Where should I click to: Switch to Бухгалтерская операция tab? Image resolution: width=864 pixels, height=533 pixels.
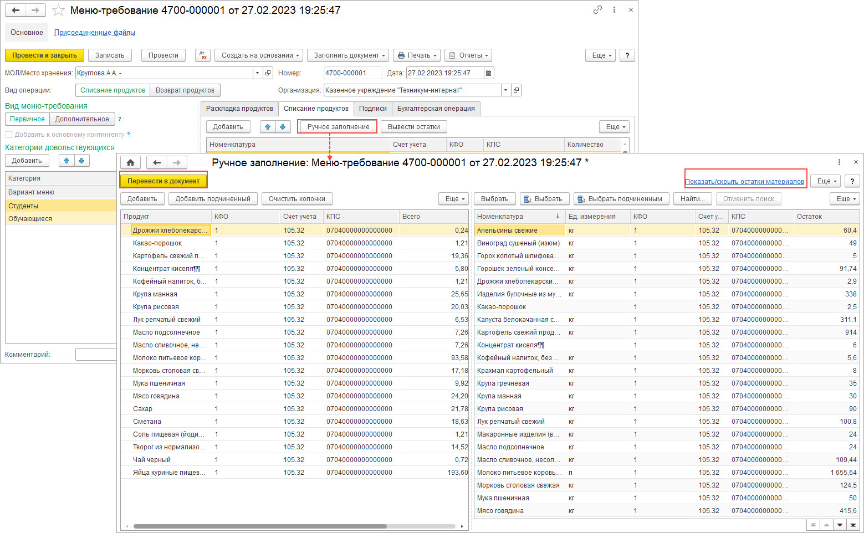click(436, 109)
